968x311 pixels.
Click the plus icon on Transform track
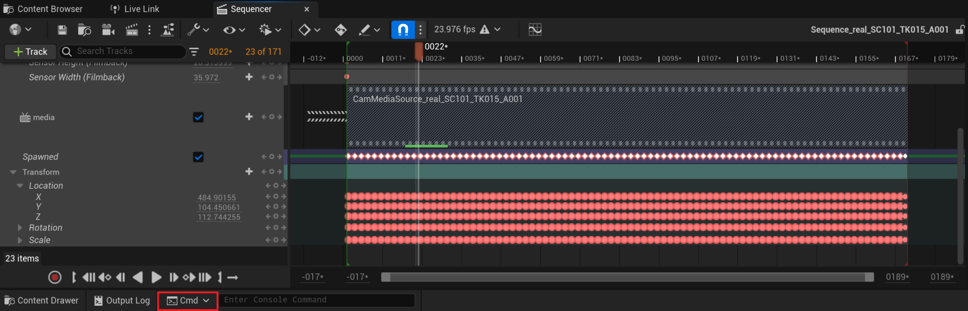pyautogui.click(x=249, y=171)
